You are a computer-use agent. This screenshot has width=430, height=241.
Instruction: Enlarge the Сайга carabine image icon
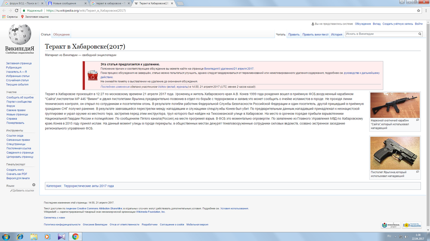(x=418, y=120)
